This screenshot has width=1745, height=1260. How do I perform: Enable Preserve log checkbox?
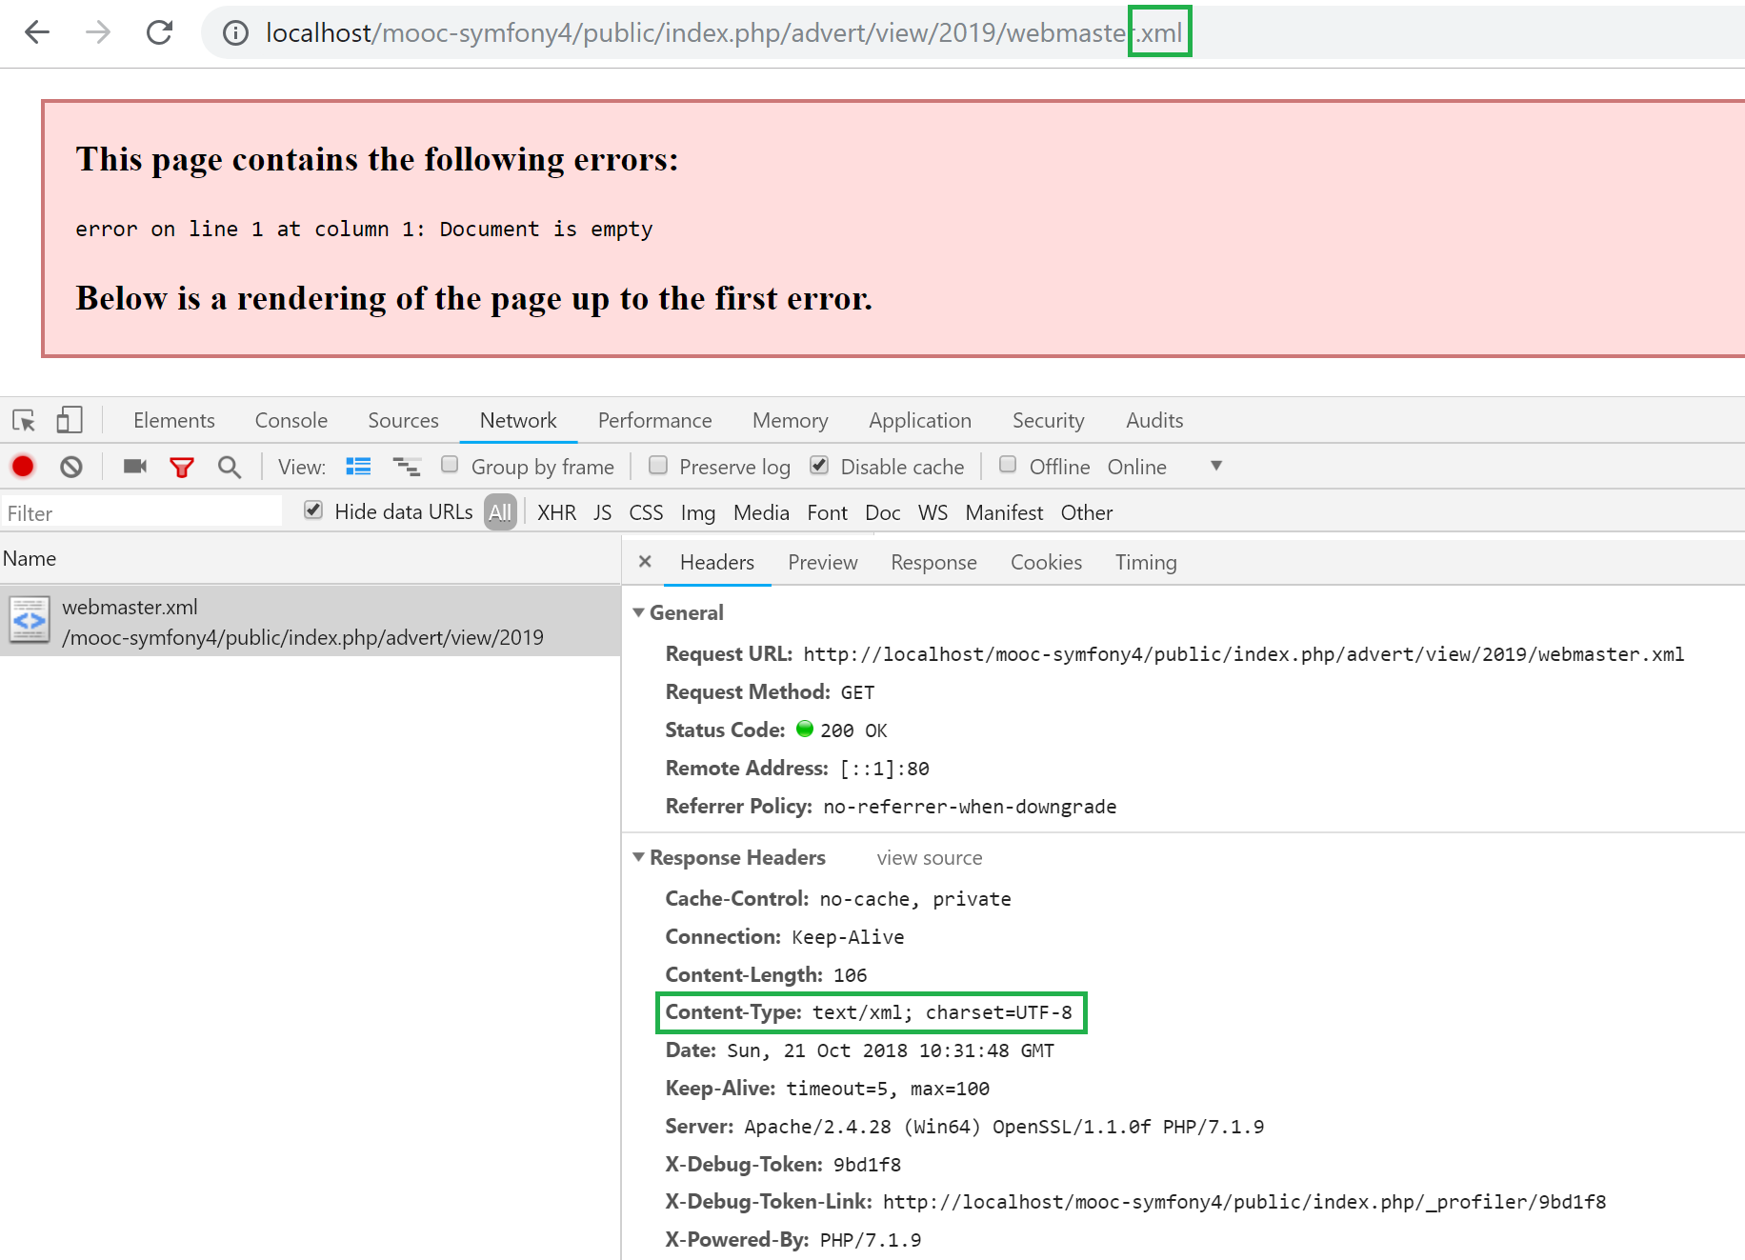click(657, 465)
